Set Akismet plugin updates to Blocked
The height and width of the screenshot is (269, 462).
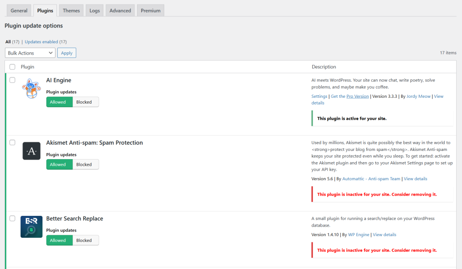pos(85,164)
